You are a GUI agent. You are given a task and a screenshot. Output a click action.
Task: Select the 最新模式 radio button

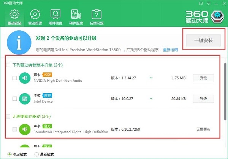click(36, 154)
